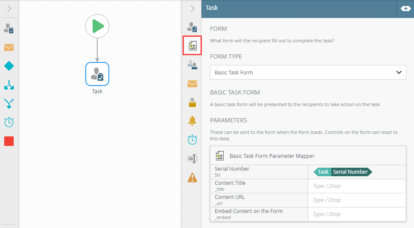This screenshot has width=414, height=228.
Task: Choose the Decision diamond icon in toolbox
Action: pyautogui.click(x=9, y=66)
